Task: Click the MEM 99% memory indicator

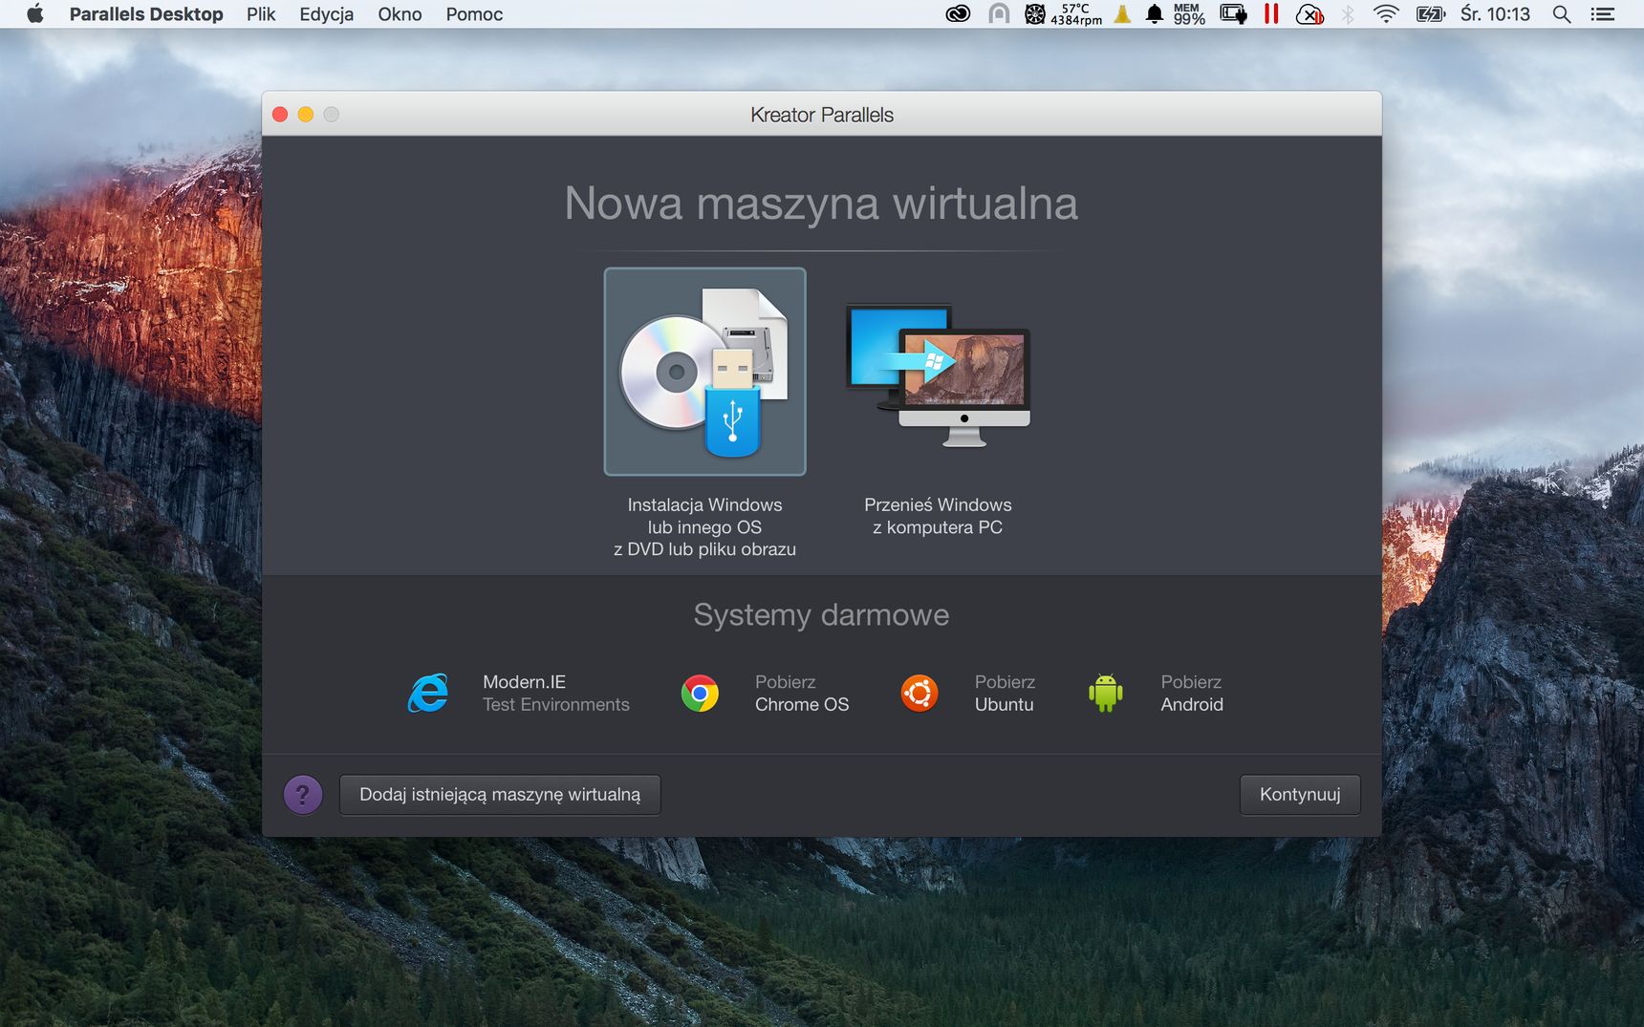Action: tap(1189, 13)
